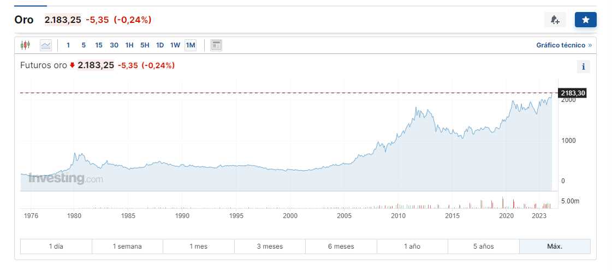The image size is (612, 271).
Task: Switch to candlestick chart type
Action: (25, 45)
